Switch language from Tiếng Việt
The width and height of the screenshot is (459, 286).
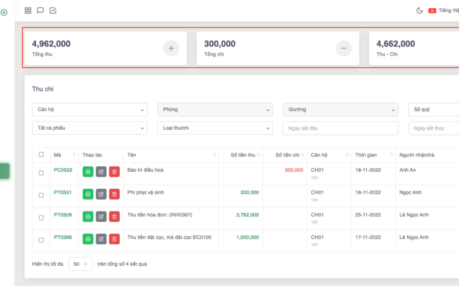(444, 11)
